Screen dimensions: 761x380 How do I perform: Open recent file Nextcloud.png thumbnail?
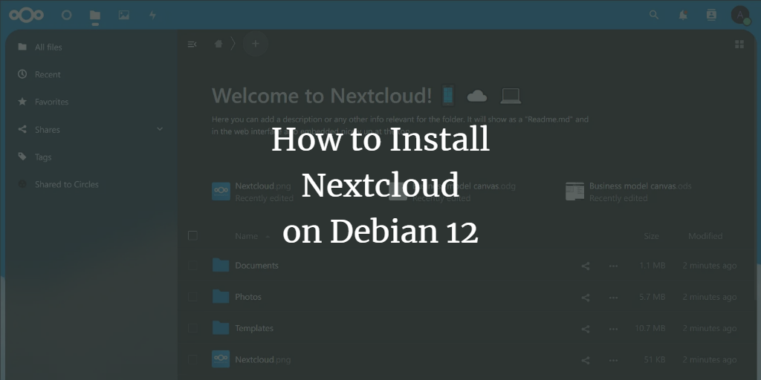pos(221,191)
